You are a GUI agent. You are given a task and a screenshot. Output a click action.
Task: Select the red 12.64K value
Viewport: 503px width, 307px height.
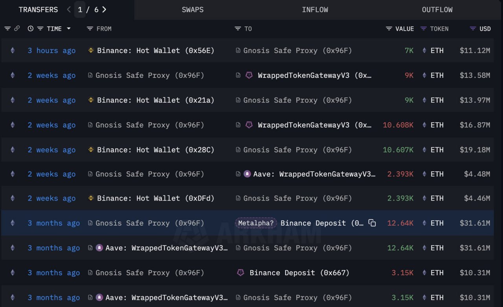(x=400, y=223)
